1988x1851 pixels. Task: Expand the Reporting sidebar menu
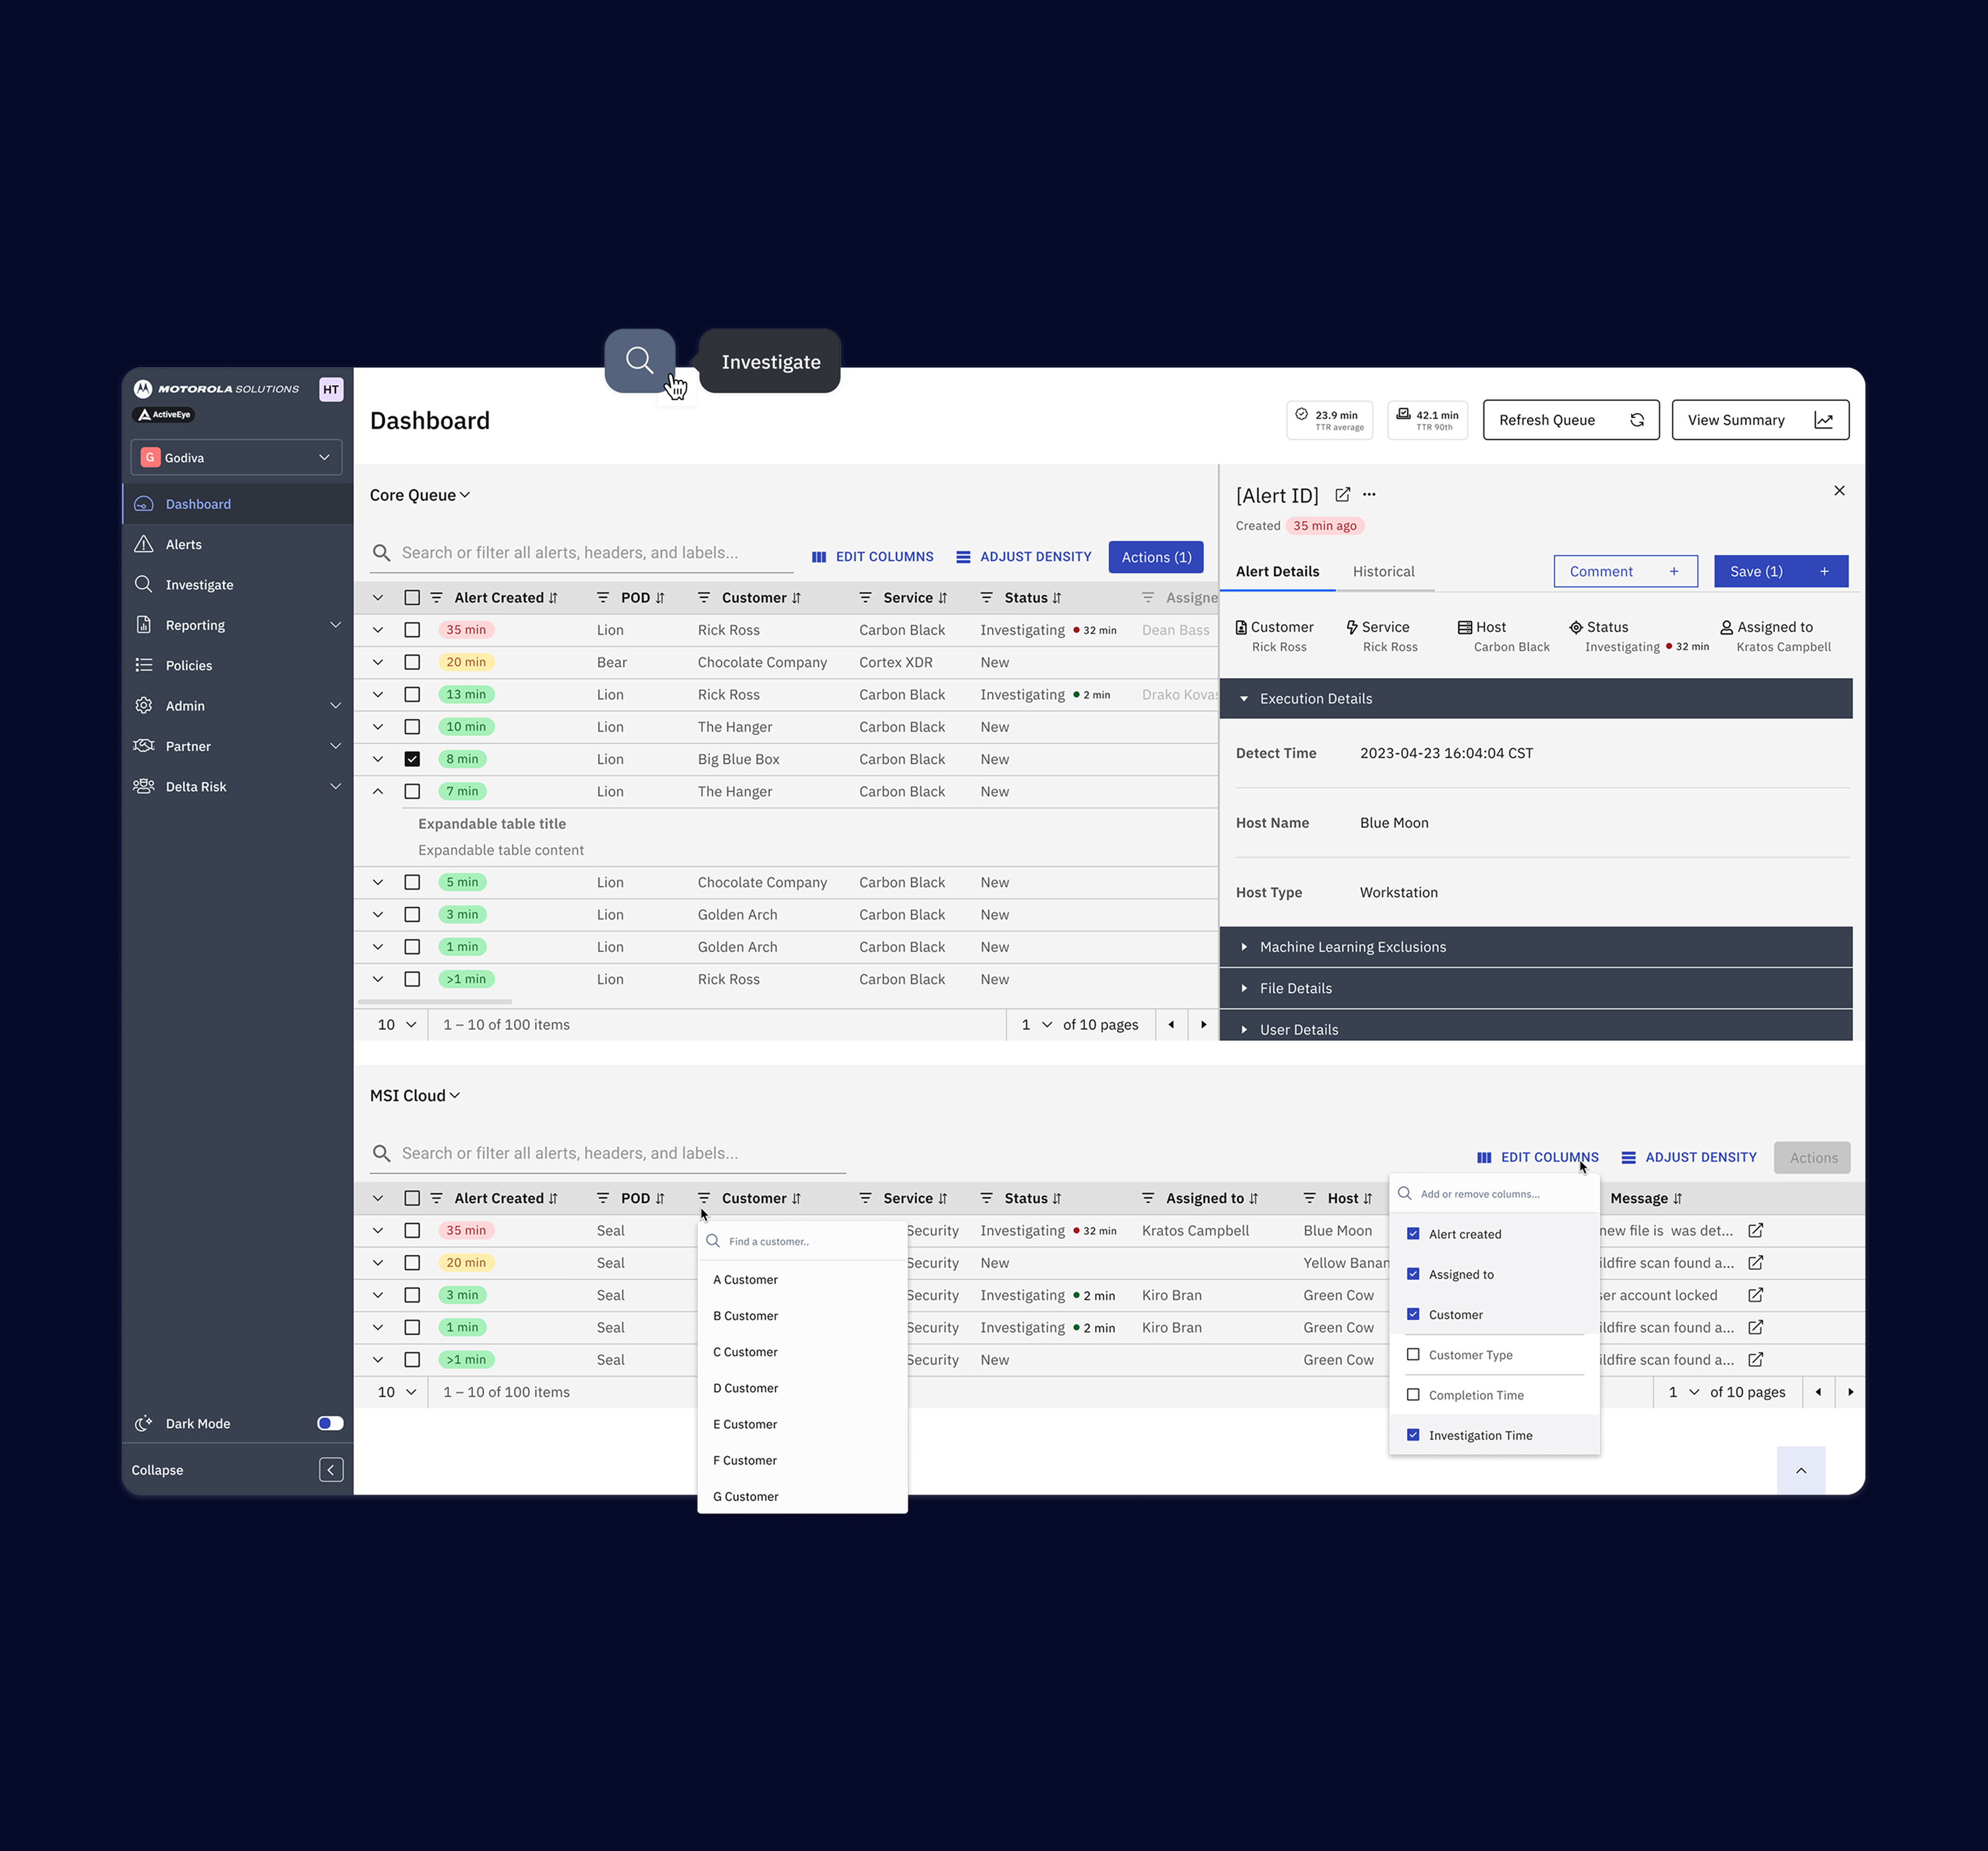click(x=238, y=625)
